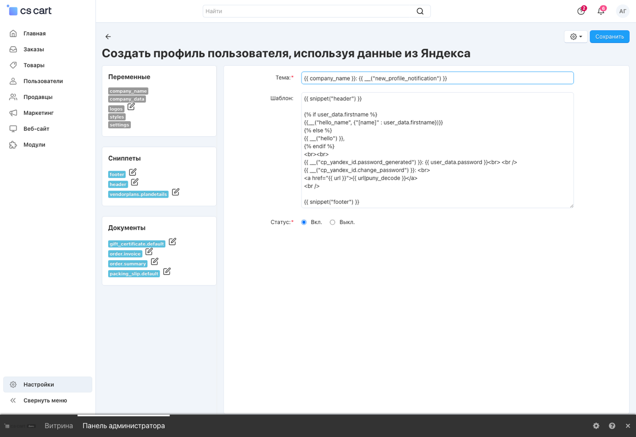636x437 pixels.
Task: Click into the Тема subject field
Action: [437, 78]
